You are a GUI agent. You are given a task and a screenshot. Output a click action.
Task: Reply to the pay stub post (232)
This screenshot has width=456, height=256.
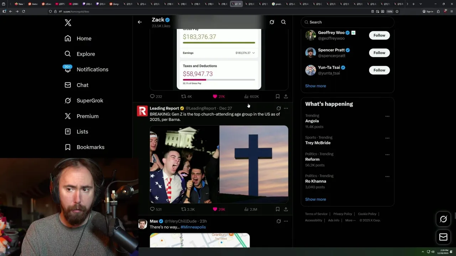click(156, 96)
